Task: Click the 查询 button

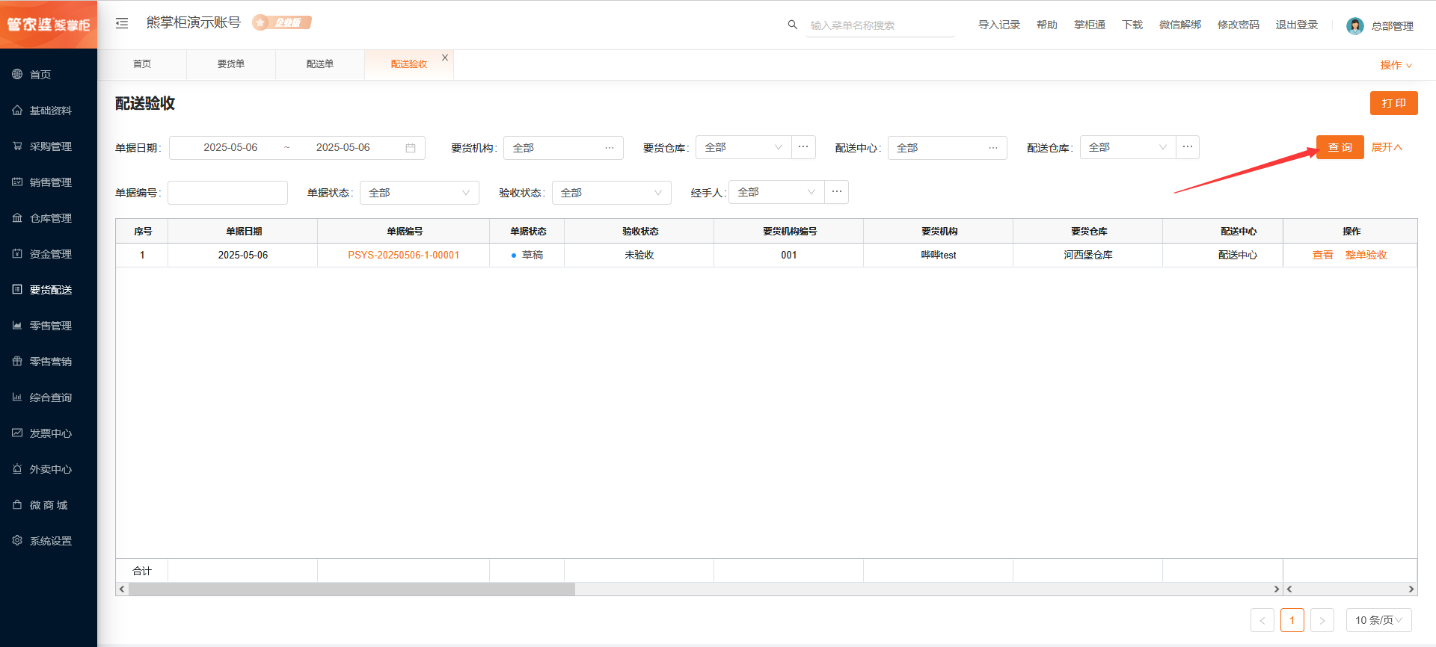Action: tap(1340, 147)
